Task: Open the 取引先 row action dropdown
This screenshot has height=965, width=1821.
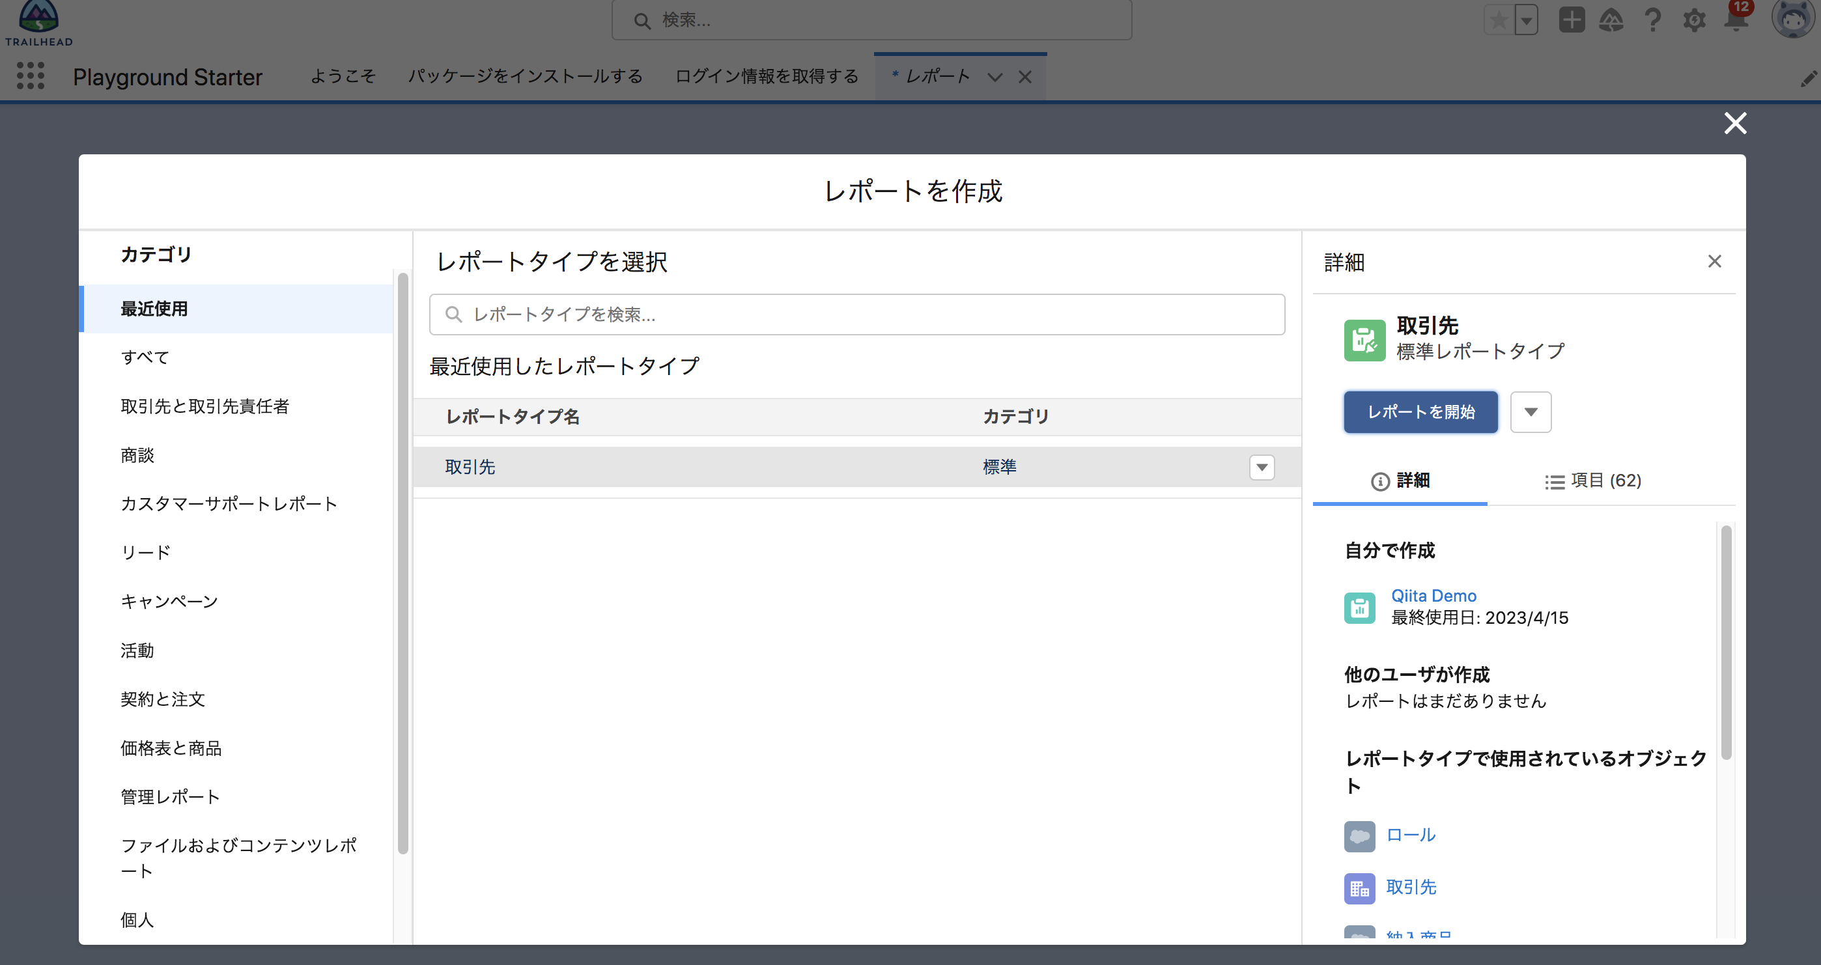Action: coord(1261,468)
